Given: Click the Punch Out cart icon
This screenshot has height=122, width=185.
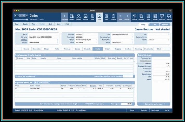Looking at the screenshot, I should point(162,17).
